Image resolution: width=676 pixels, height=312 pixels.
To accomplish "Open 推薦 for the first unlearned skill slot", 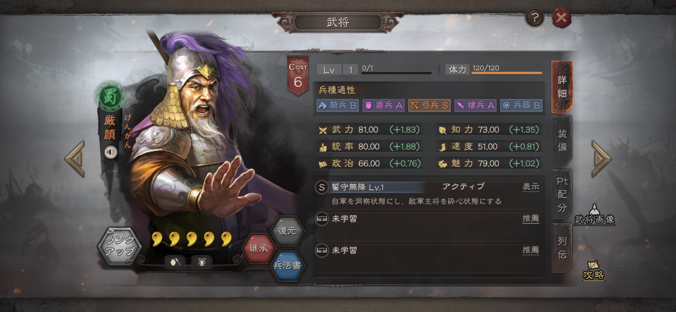I will pos(531,219).
